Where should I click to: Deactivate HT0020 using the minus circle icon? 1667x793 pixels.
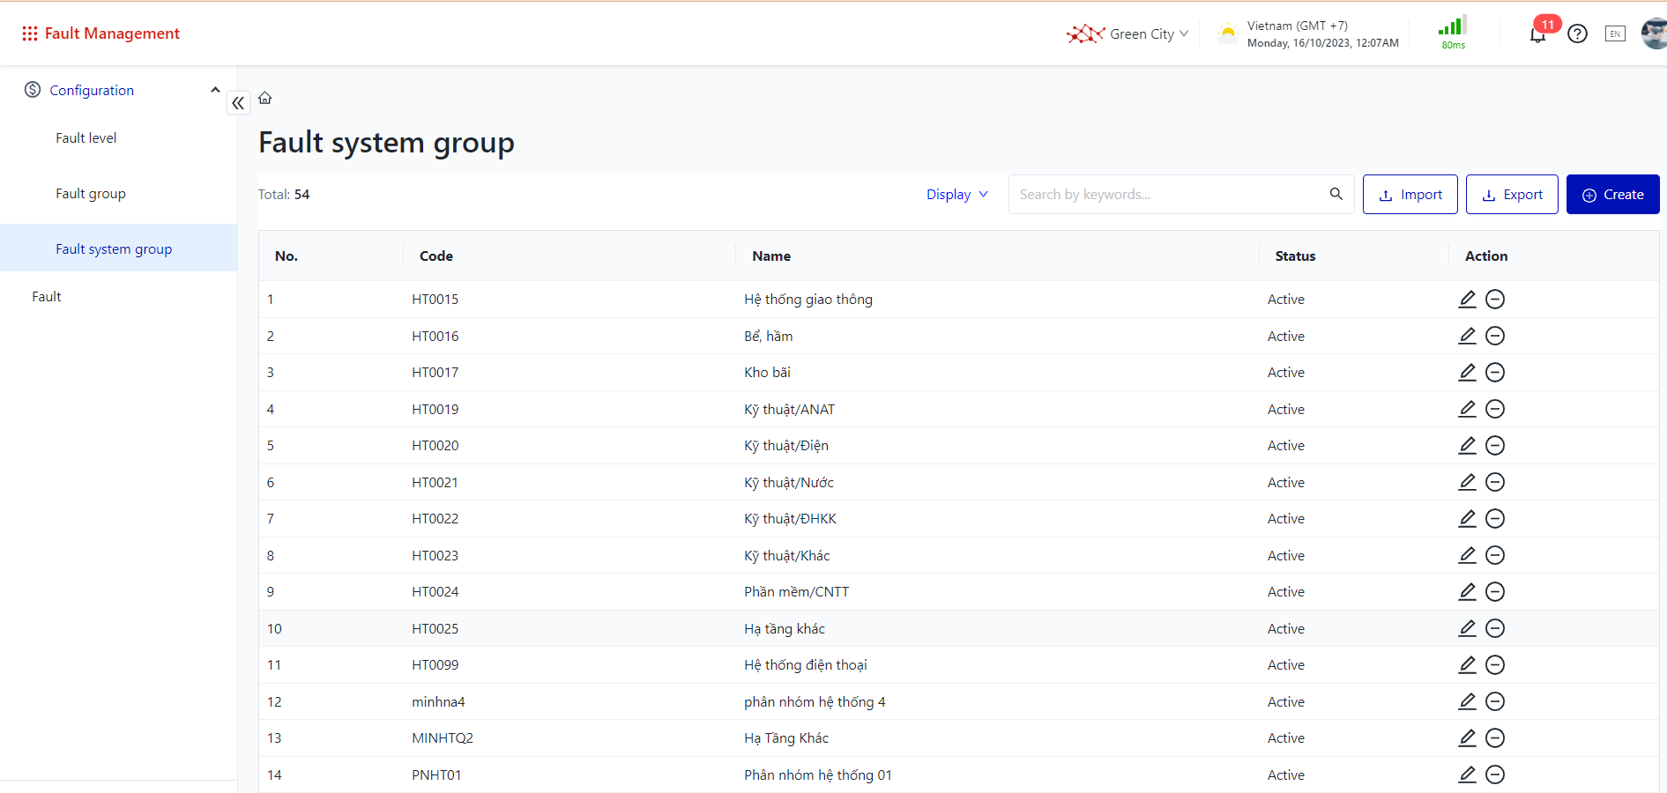tap(1495, 446)
